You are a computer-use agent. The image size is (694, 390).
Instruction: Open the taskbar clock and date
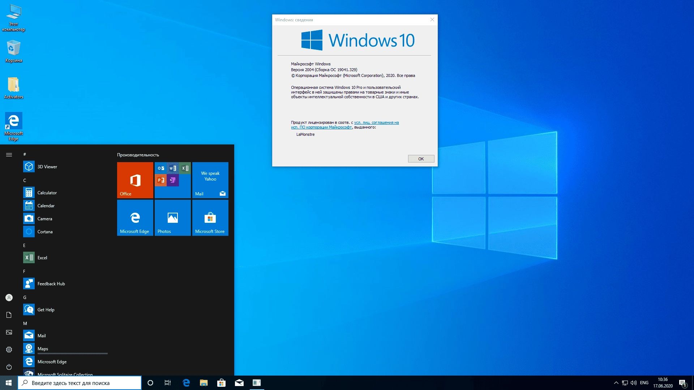[663, 383]
